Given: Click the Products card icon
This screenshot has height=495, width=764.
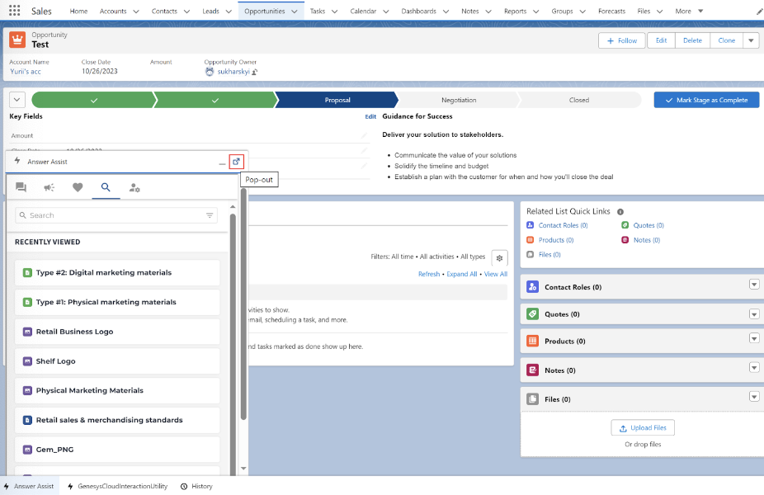Looking at the screenshot, I should click(x=532, y=341).
